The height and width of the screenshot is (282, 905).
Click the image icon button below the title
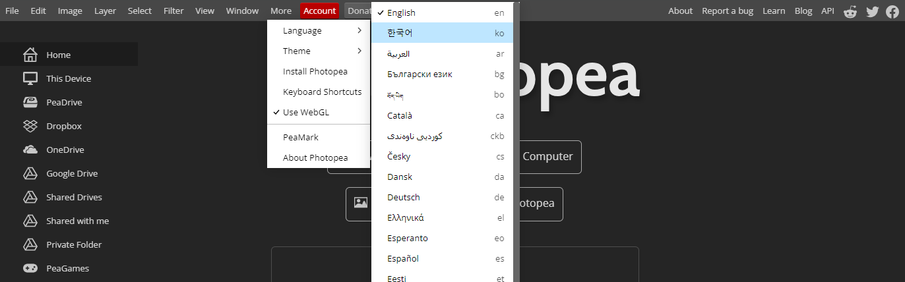[360, 203]
